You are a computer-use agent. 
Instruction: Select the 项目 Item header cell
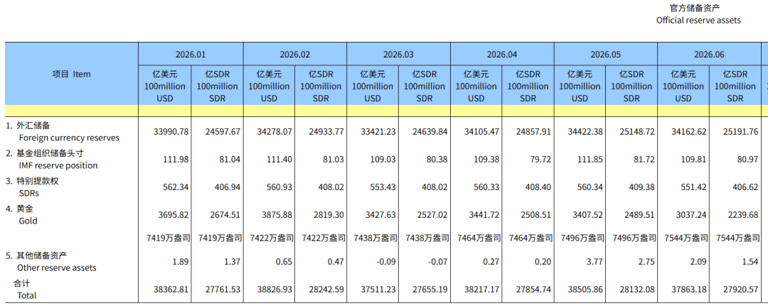[72, 74]
